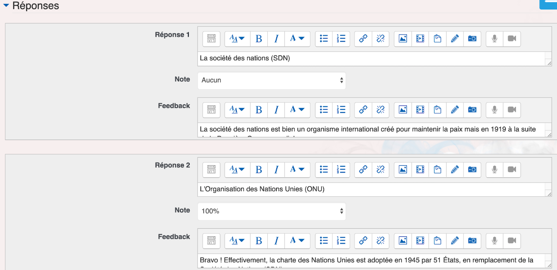Click Bold in Réponse 1 editor
This screenshot has width=557, height=270.
pyautogui.click(x=259, y=39)
